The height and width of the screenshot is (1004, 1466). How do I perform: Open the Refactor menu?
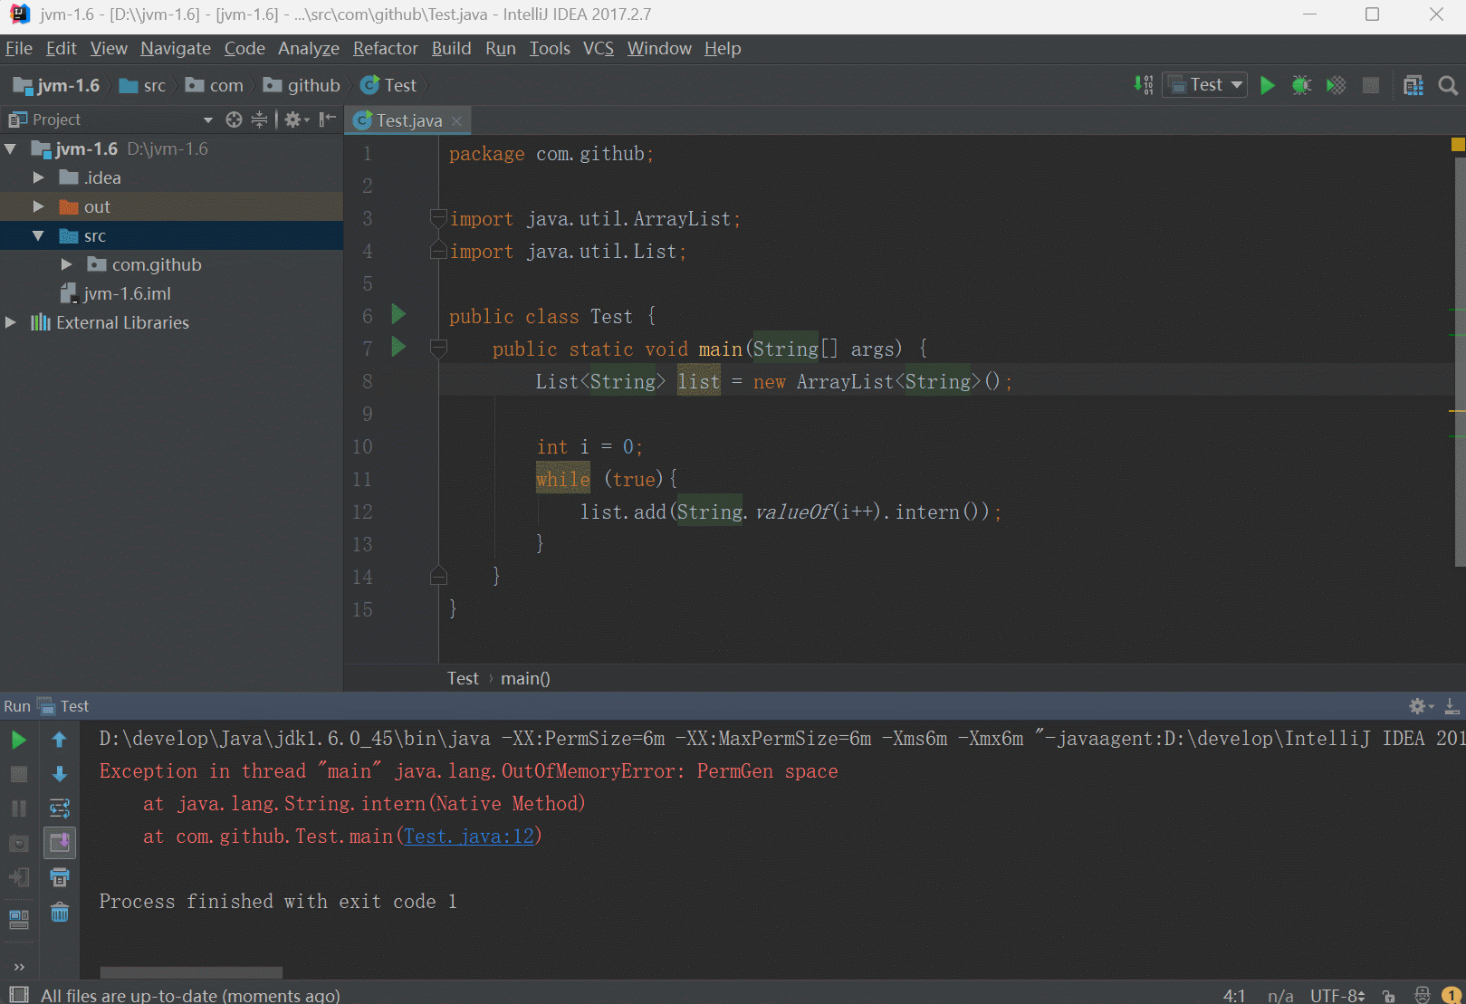tap(385, 48)
